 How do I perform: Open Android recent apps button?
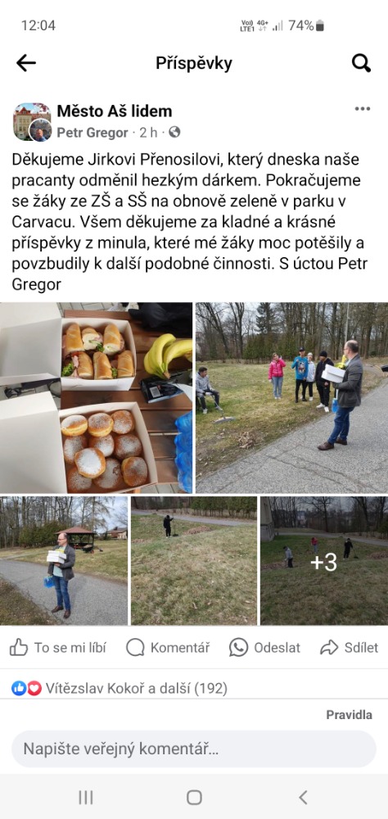tap(86, 797)
